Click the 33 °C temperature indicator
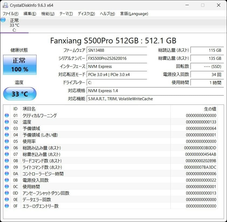 tap(19, 94)
